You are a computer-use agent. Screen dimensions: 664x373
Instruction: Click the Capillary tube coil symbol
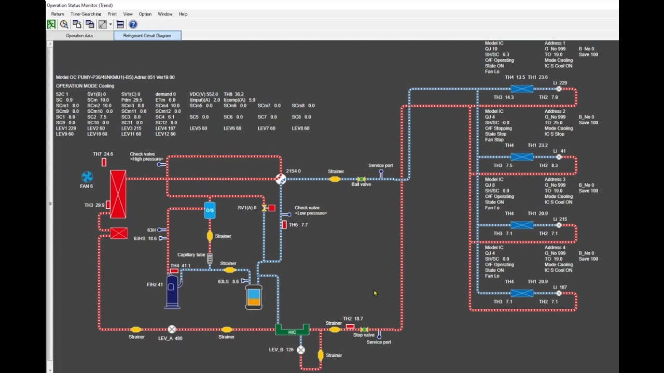click(x=210, y=259)
